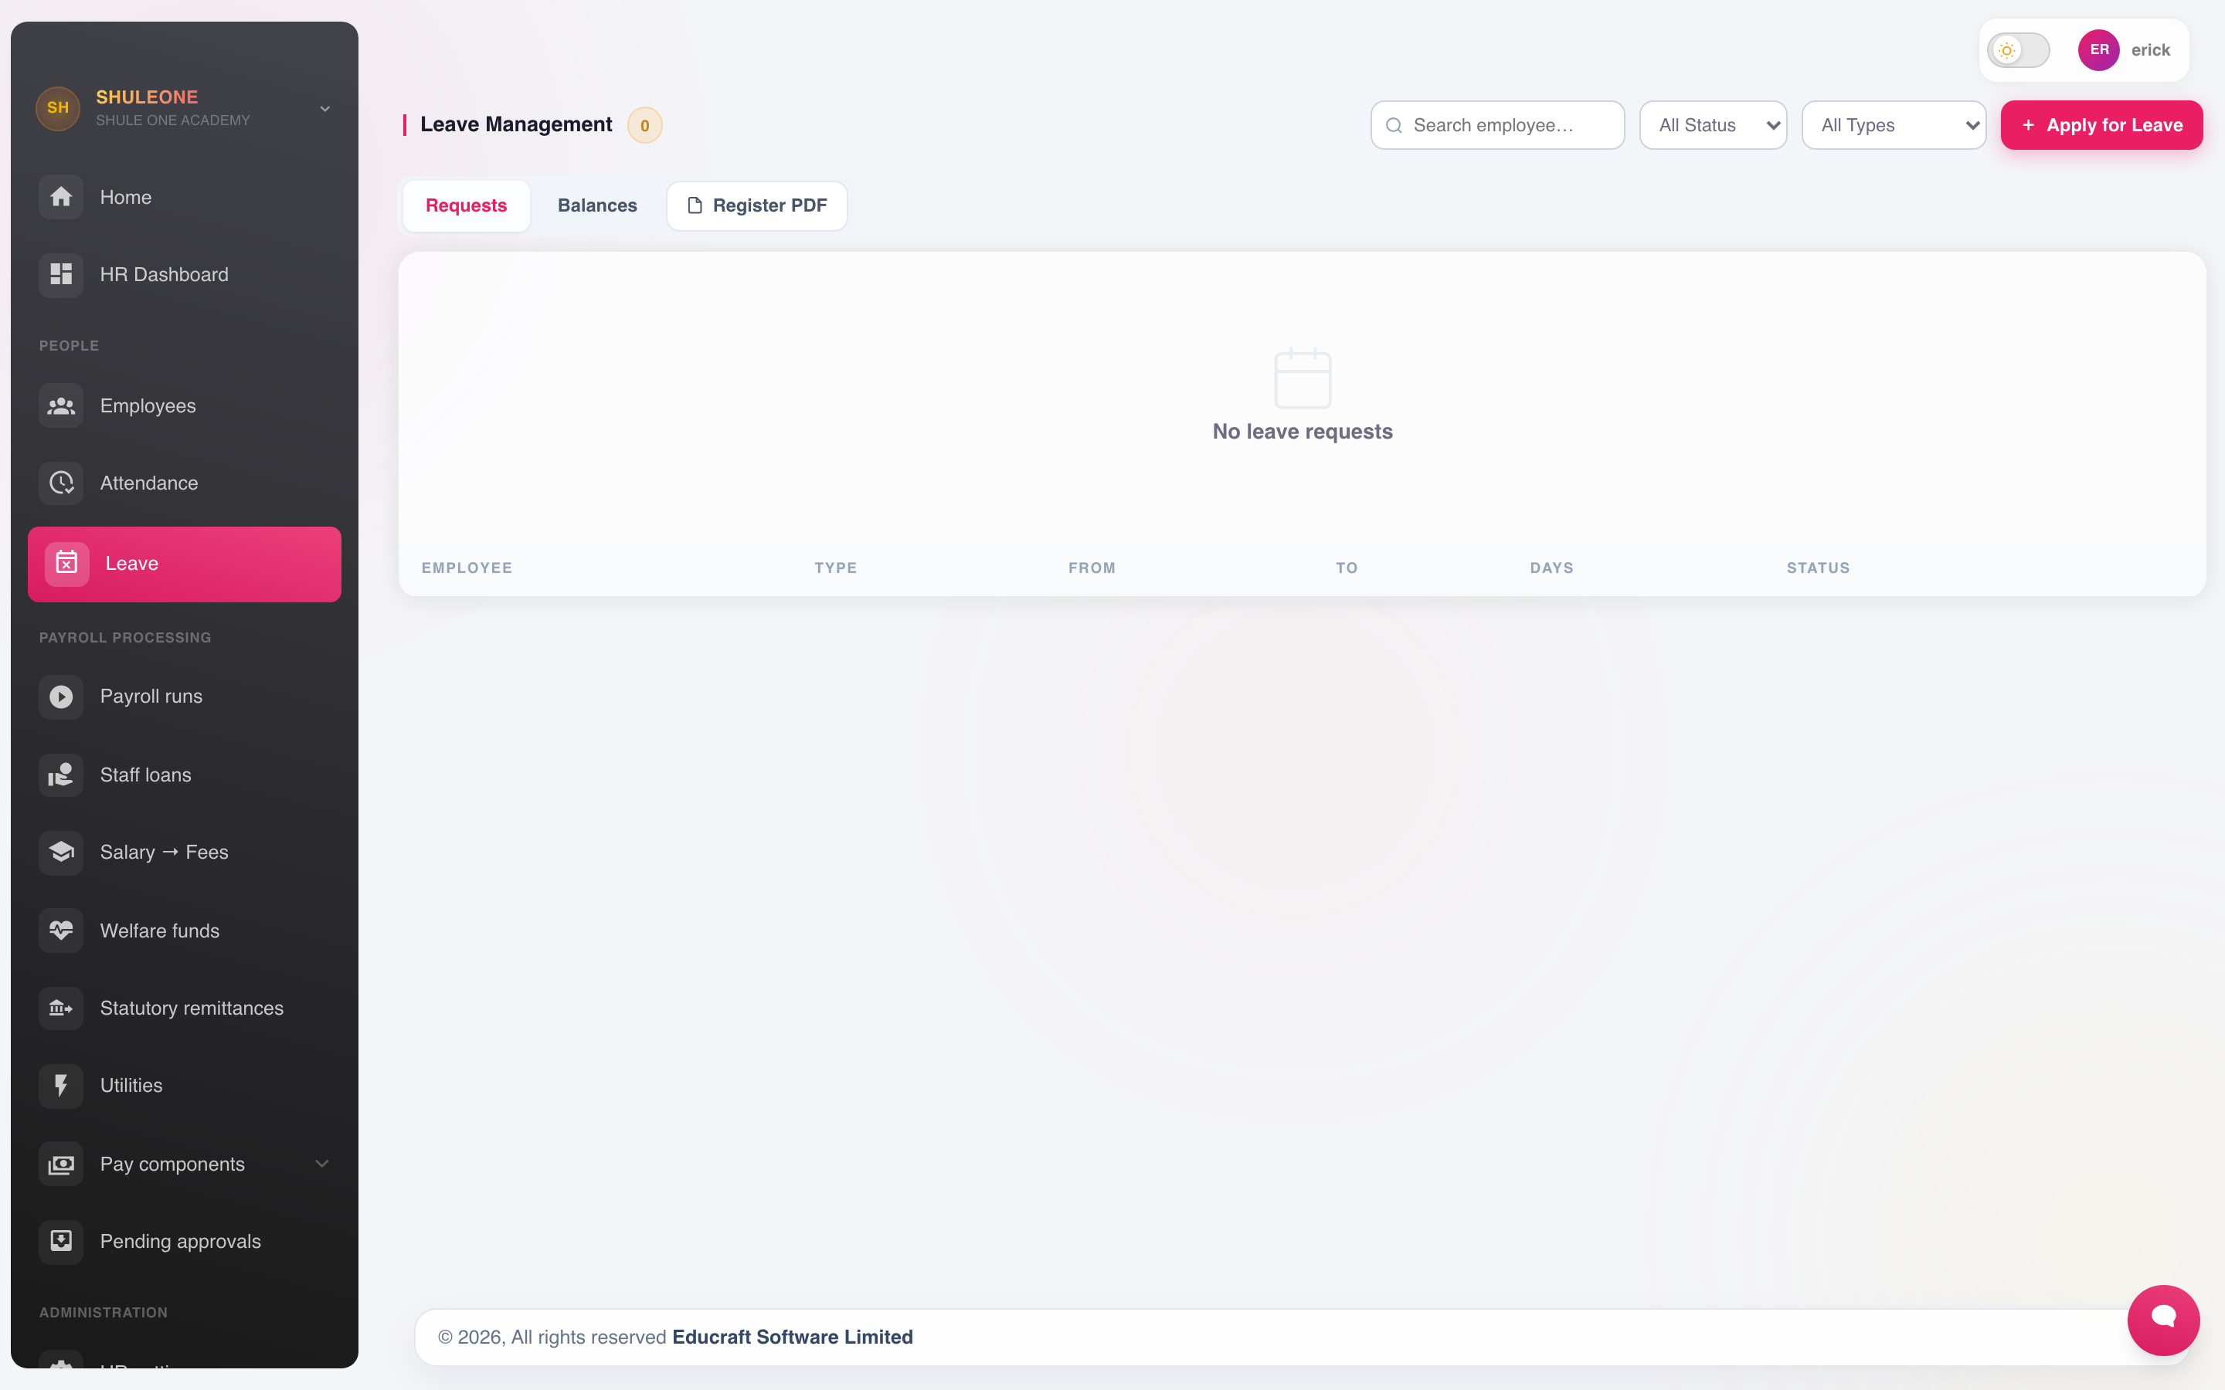
Task: Open Welfare funds in sidebar
Action: [x=184, y=931]
